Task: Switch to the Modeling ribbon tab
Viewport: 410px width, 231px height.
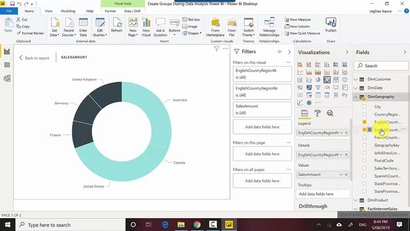Action: pyautogui.click(x=68, y=11)
